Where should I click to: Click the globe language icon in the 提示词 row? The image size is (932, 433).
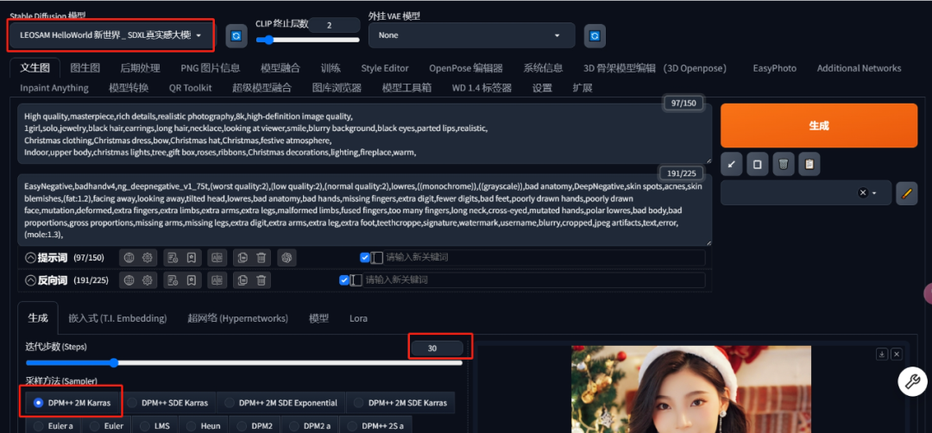(x=129, y=258)
